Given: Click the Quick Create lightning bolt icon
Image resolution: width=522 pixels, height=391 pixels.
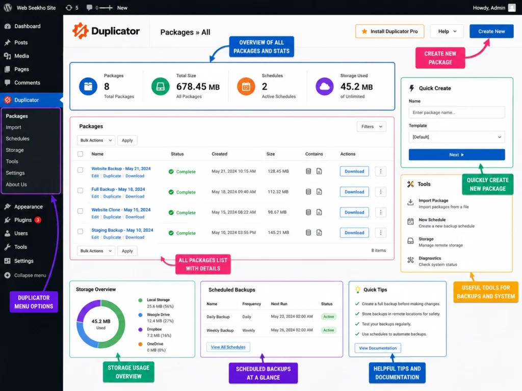Looking at the screenshot, I should [411, 88].
